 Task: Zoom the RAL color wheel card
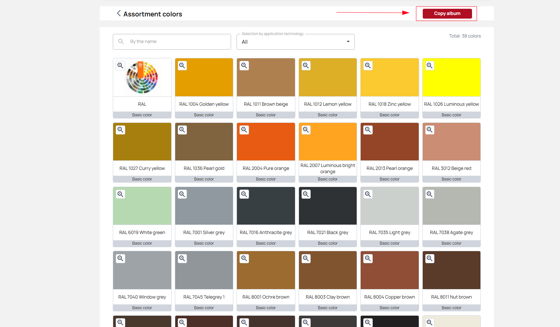click(x=120, y=66)
